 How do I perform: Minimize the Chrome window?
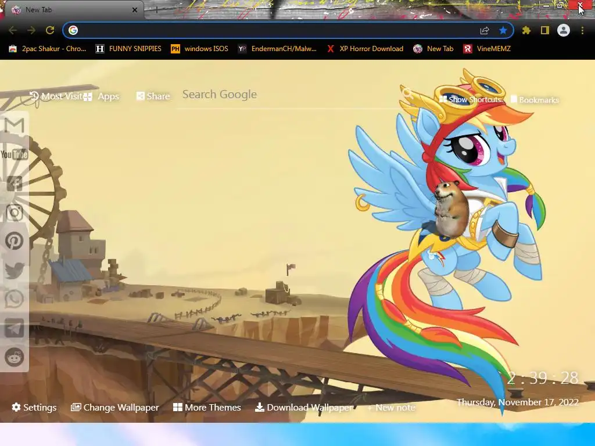[546, 5]
